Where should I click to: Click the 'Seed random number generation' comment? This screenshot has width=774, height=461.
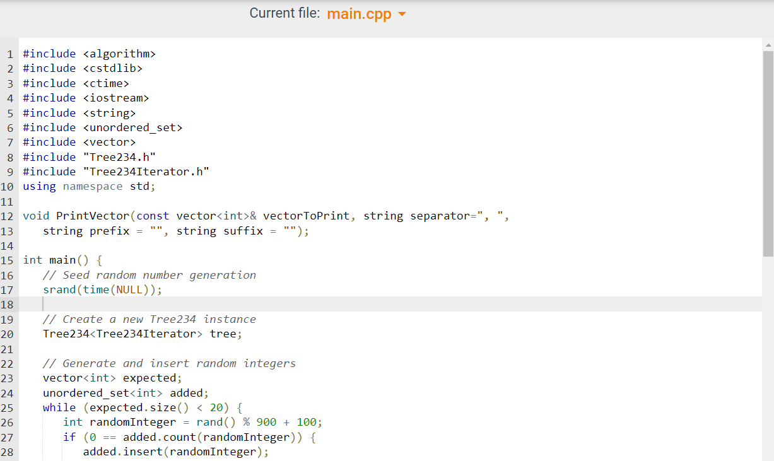click(x=148, y=274)
